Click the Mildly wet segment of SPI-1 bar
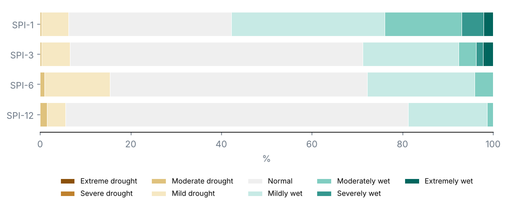Image resolution: width=507 pixels, height=207 pixels. (x=308, y=24)
